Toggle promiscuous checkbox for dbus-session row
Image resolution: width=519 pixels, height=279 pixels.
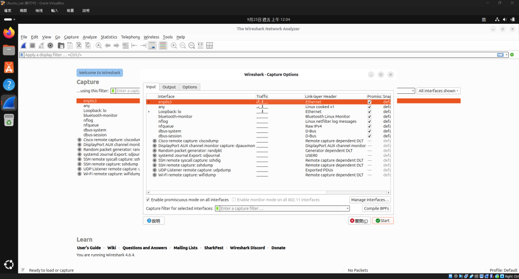tap(369, 136)
